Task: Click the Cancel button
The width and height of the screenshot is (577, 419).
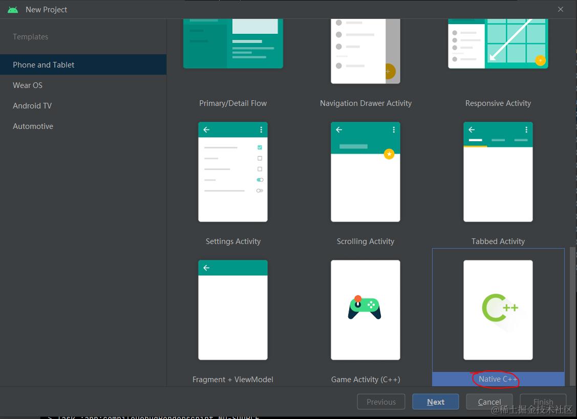Action: click(x=489, y=402)
